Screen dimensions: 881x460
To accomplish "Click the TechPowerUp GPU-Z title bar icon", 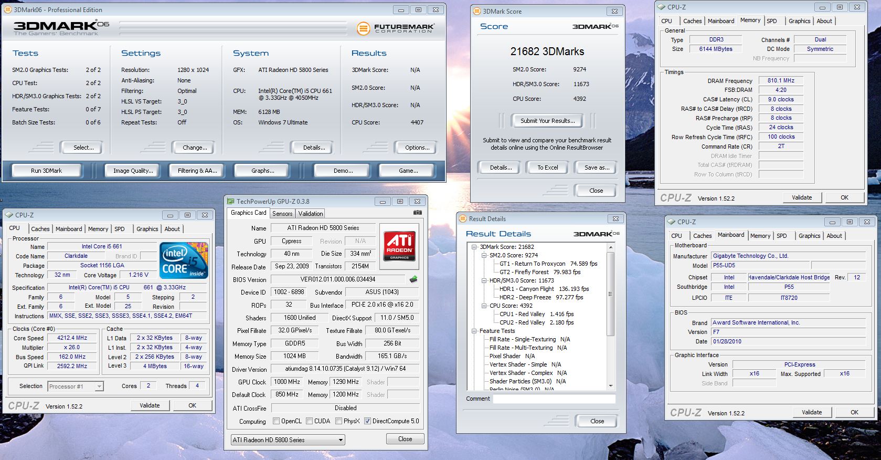I will click(x=230, y=201).
